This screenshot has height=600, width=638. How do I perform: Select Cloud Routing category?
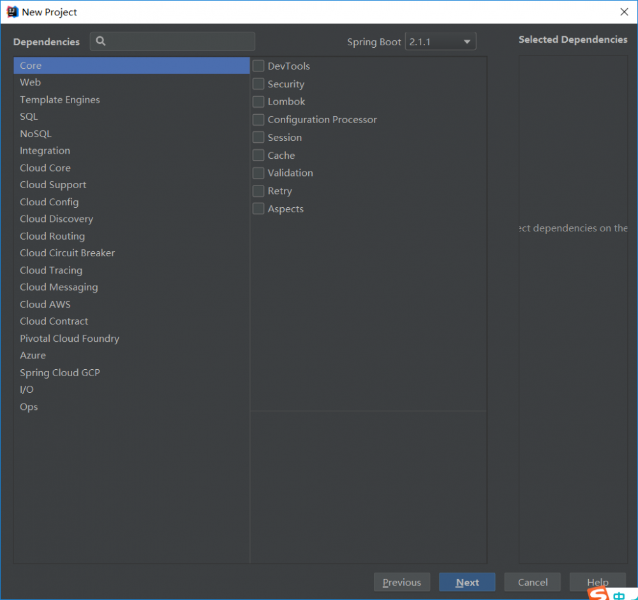pyautogui.click(x=131, y=237)
